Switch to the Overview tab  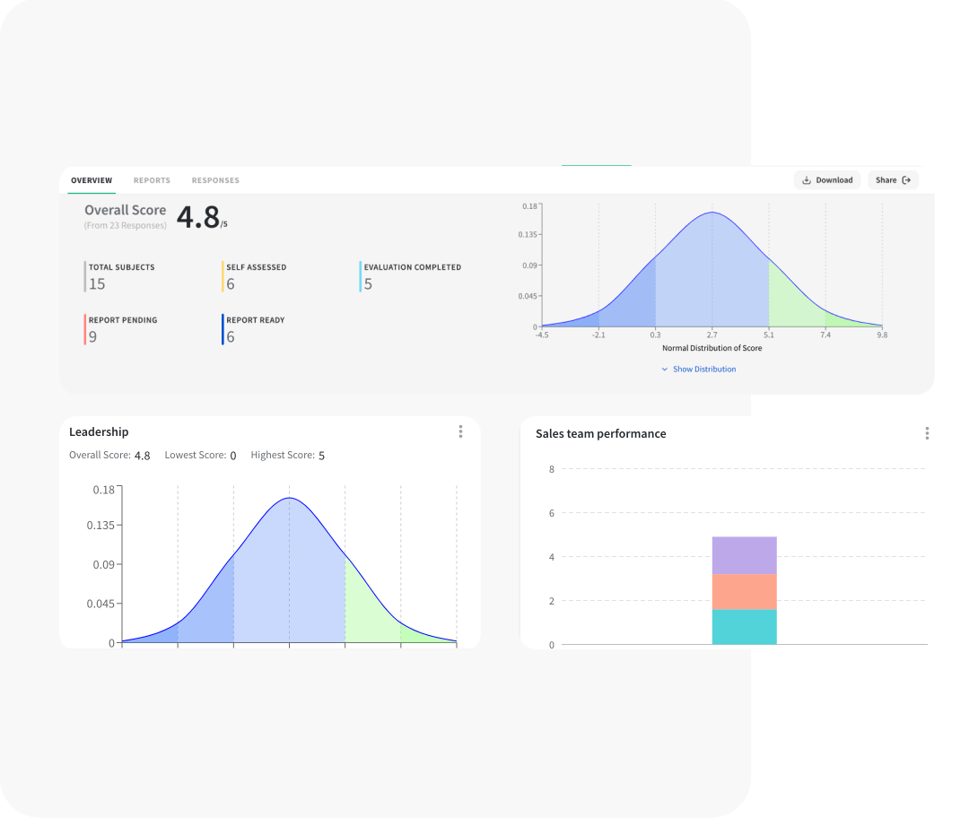(92, 180)
